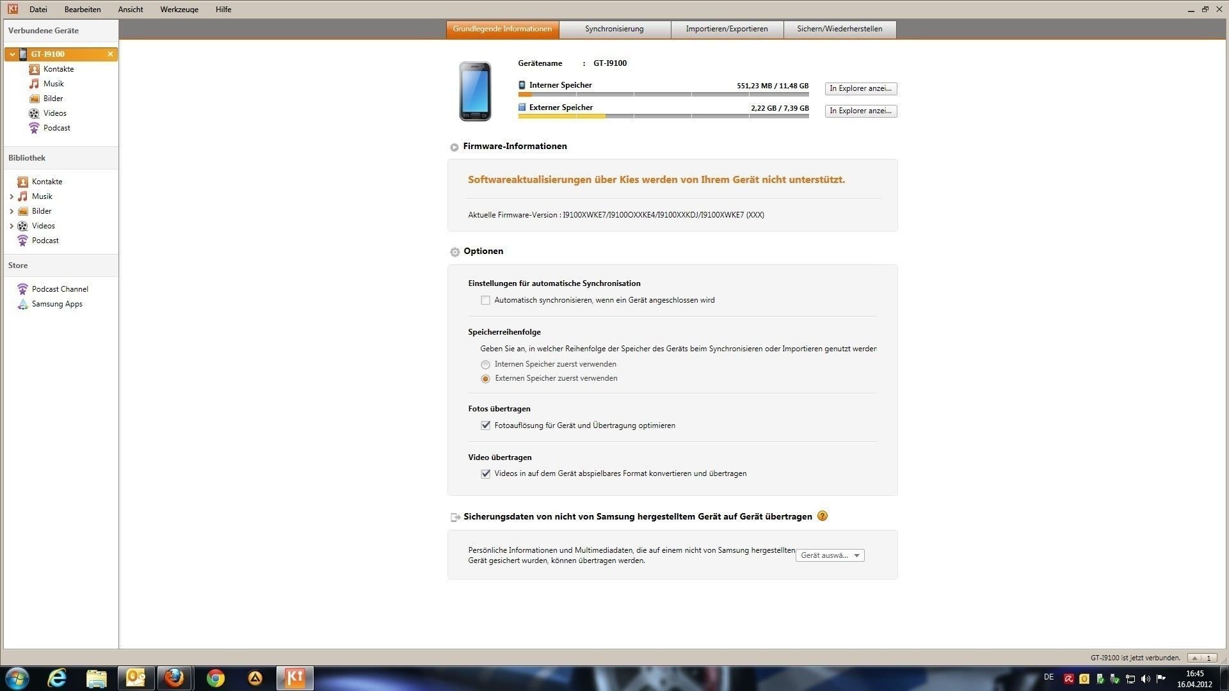The height and width of the screenshot is (691, 1229).
Task: Launch Google Chrome from the taskbar
Action: (216, 678)
